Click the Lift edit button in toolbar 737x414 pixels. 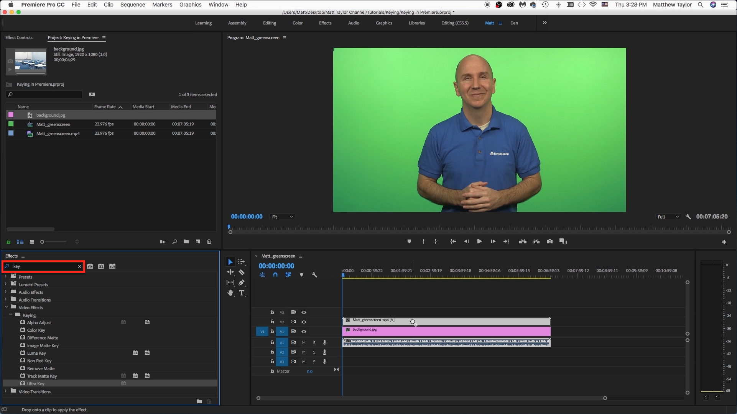click(x=523, y=241)
